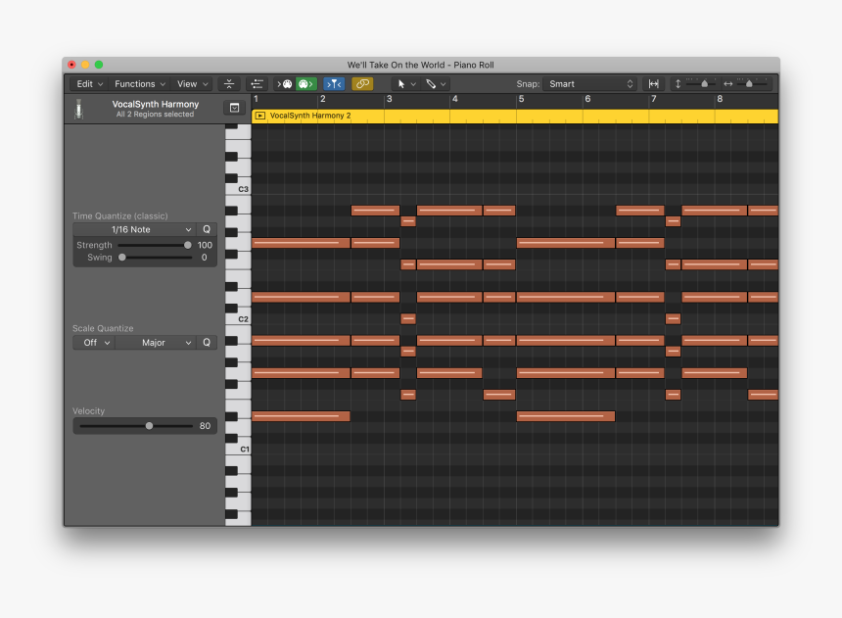Show the automation/MIDI Draw lane button
842x618 pixels.
(x=257, y=84)
